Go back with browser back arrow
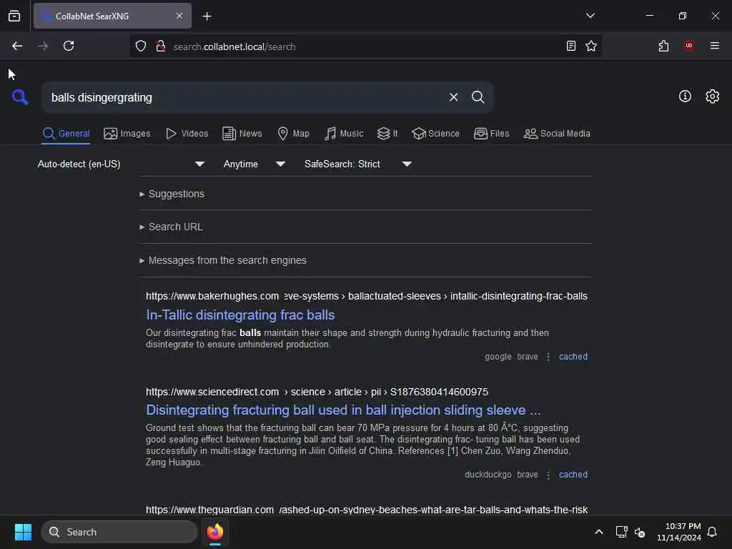This screenshot has width=732, height=549. click(x=17, y=46)
